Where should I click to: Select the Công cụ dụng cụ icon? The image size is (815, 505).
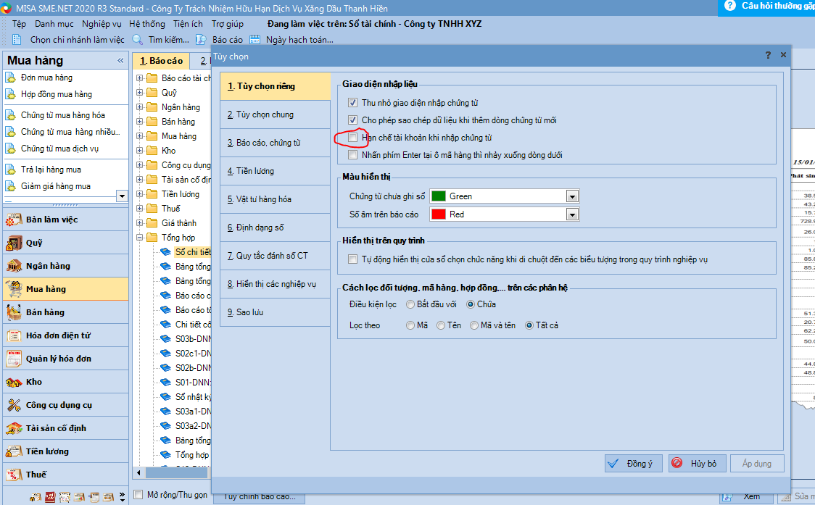tap(14, 405)
